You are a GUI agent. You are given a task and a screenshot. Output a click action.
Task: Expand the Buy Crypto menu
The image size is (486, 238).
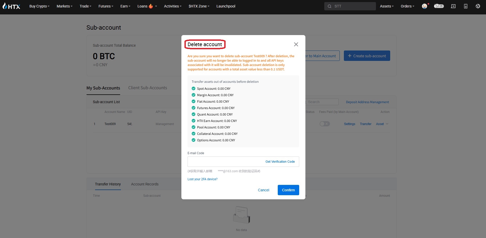point(39,6)
